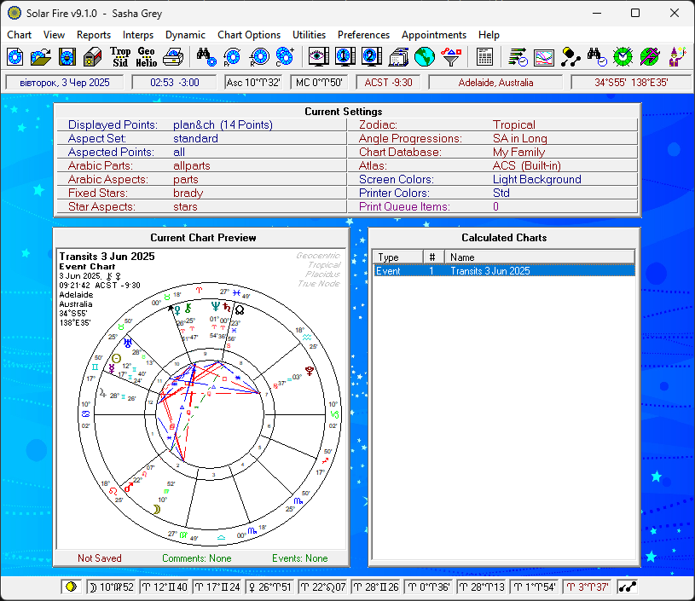
Task: Click the Screen Colors Light Background setting
Action: (x=492, y=179)
